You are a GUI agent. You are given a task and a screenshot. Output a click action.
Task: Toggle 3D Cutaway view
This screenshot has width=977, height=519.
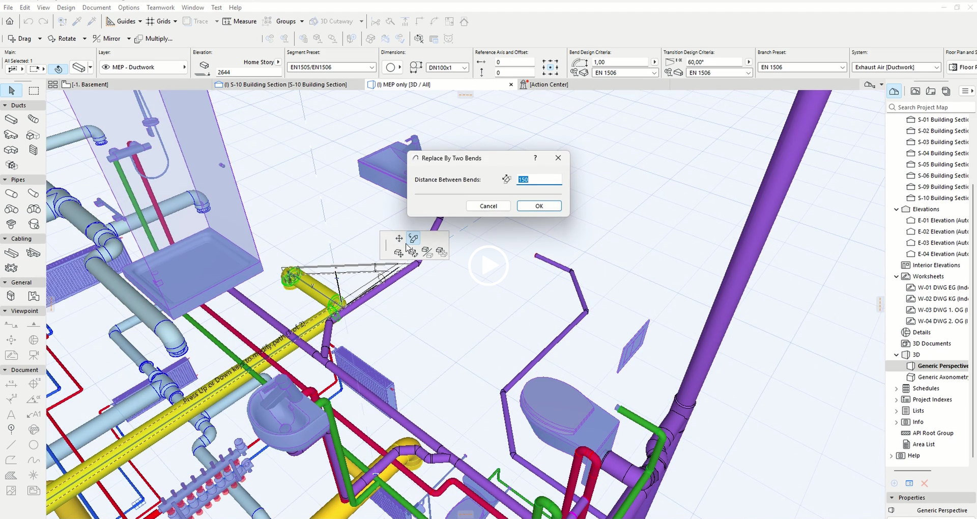[x=331, y=21]
